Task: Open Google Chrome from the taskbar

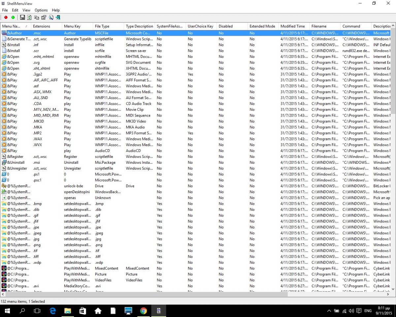Action: pyautogui.click(x=143, y=311)
